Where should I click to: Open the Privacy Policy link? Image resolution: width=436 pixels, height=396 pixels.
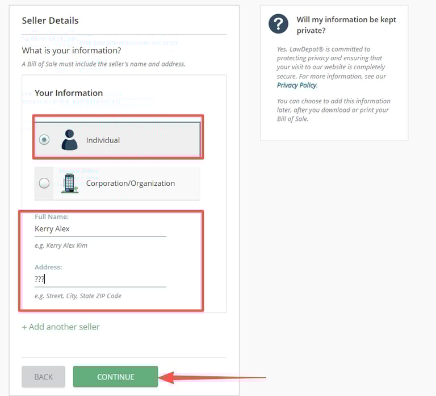(x=297, y=85)
